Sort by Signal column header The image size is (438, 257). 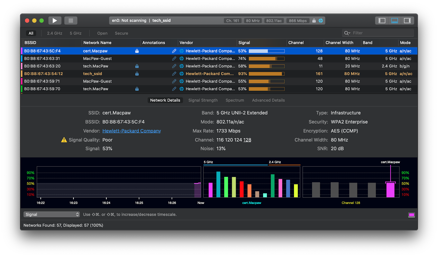pos(261,43)
